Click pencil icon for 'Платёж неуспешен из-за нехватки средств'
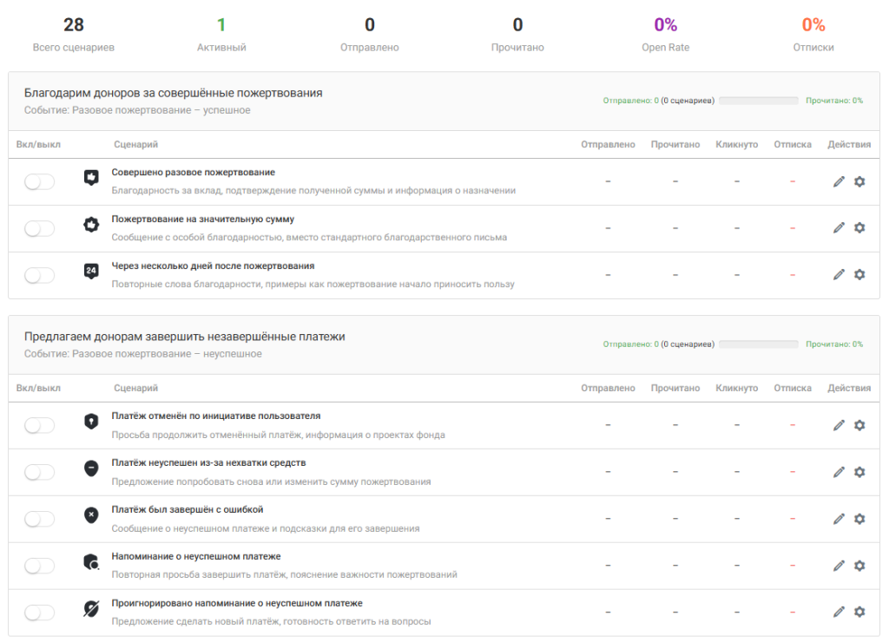The height and width of the screenshot is (642, 889). tap(839, 472)
